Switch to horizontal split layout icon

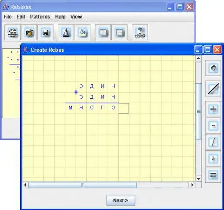point(119,32)
